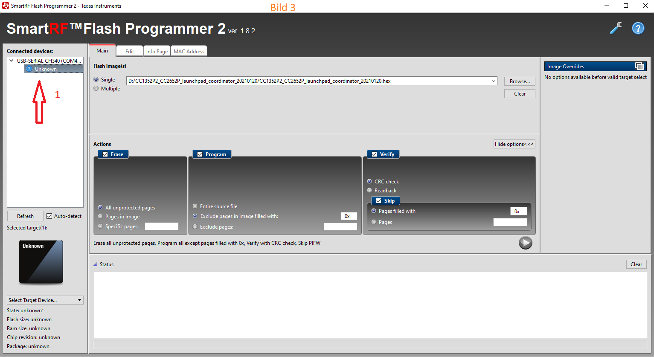Click the Exclude pages input field
Viewport: 654px width, 357px height.
click(x=340, y=226)
